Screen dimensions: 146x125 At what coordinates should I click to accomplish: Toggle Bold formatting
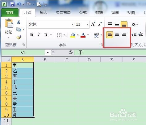pos(31,35)
